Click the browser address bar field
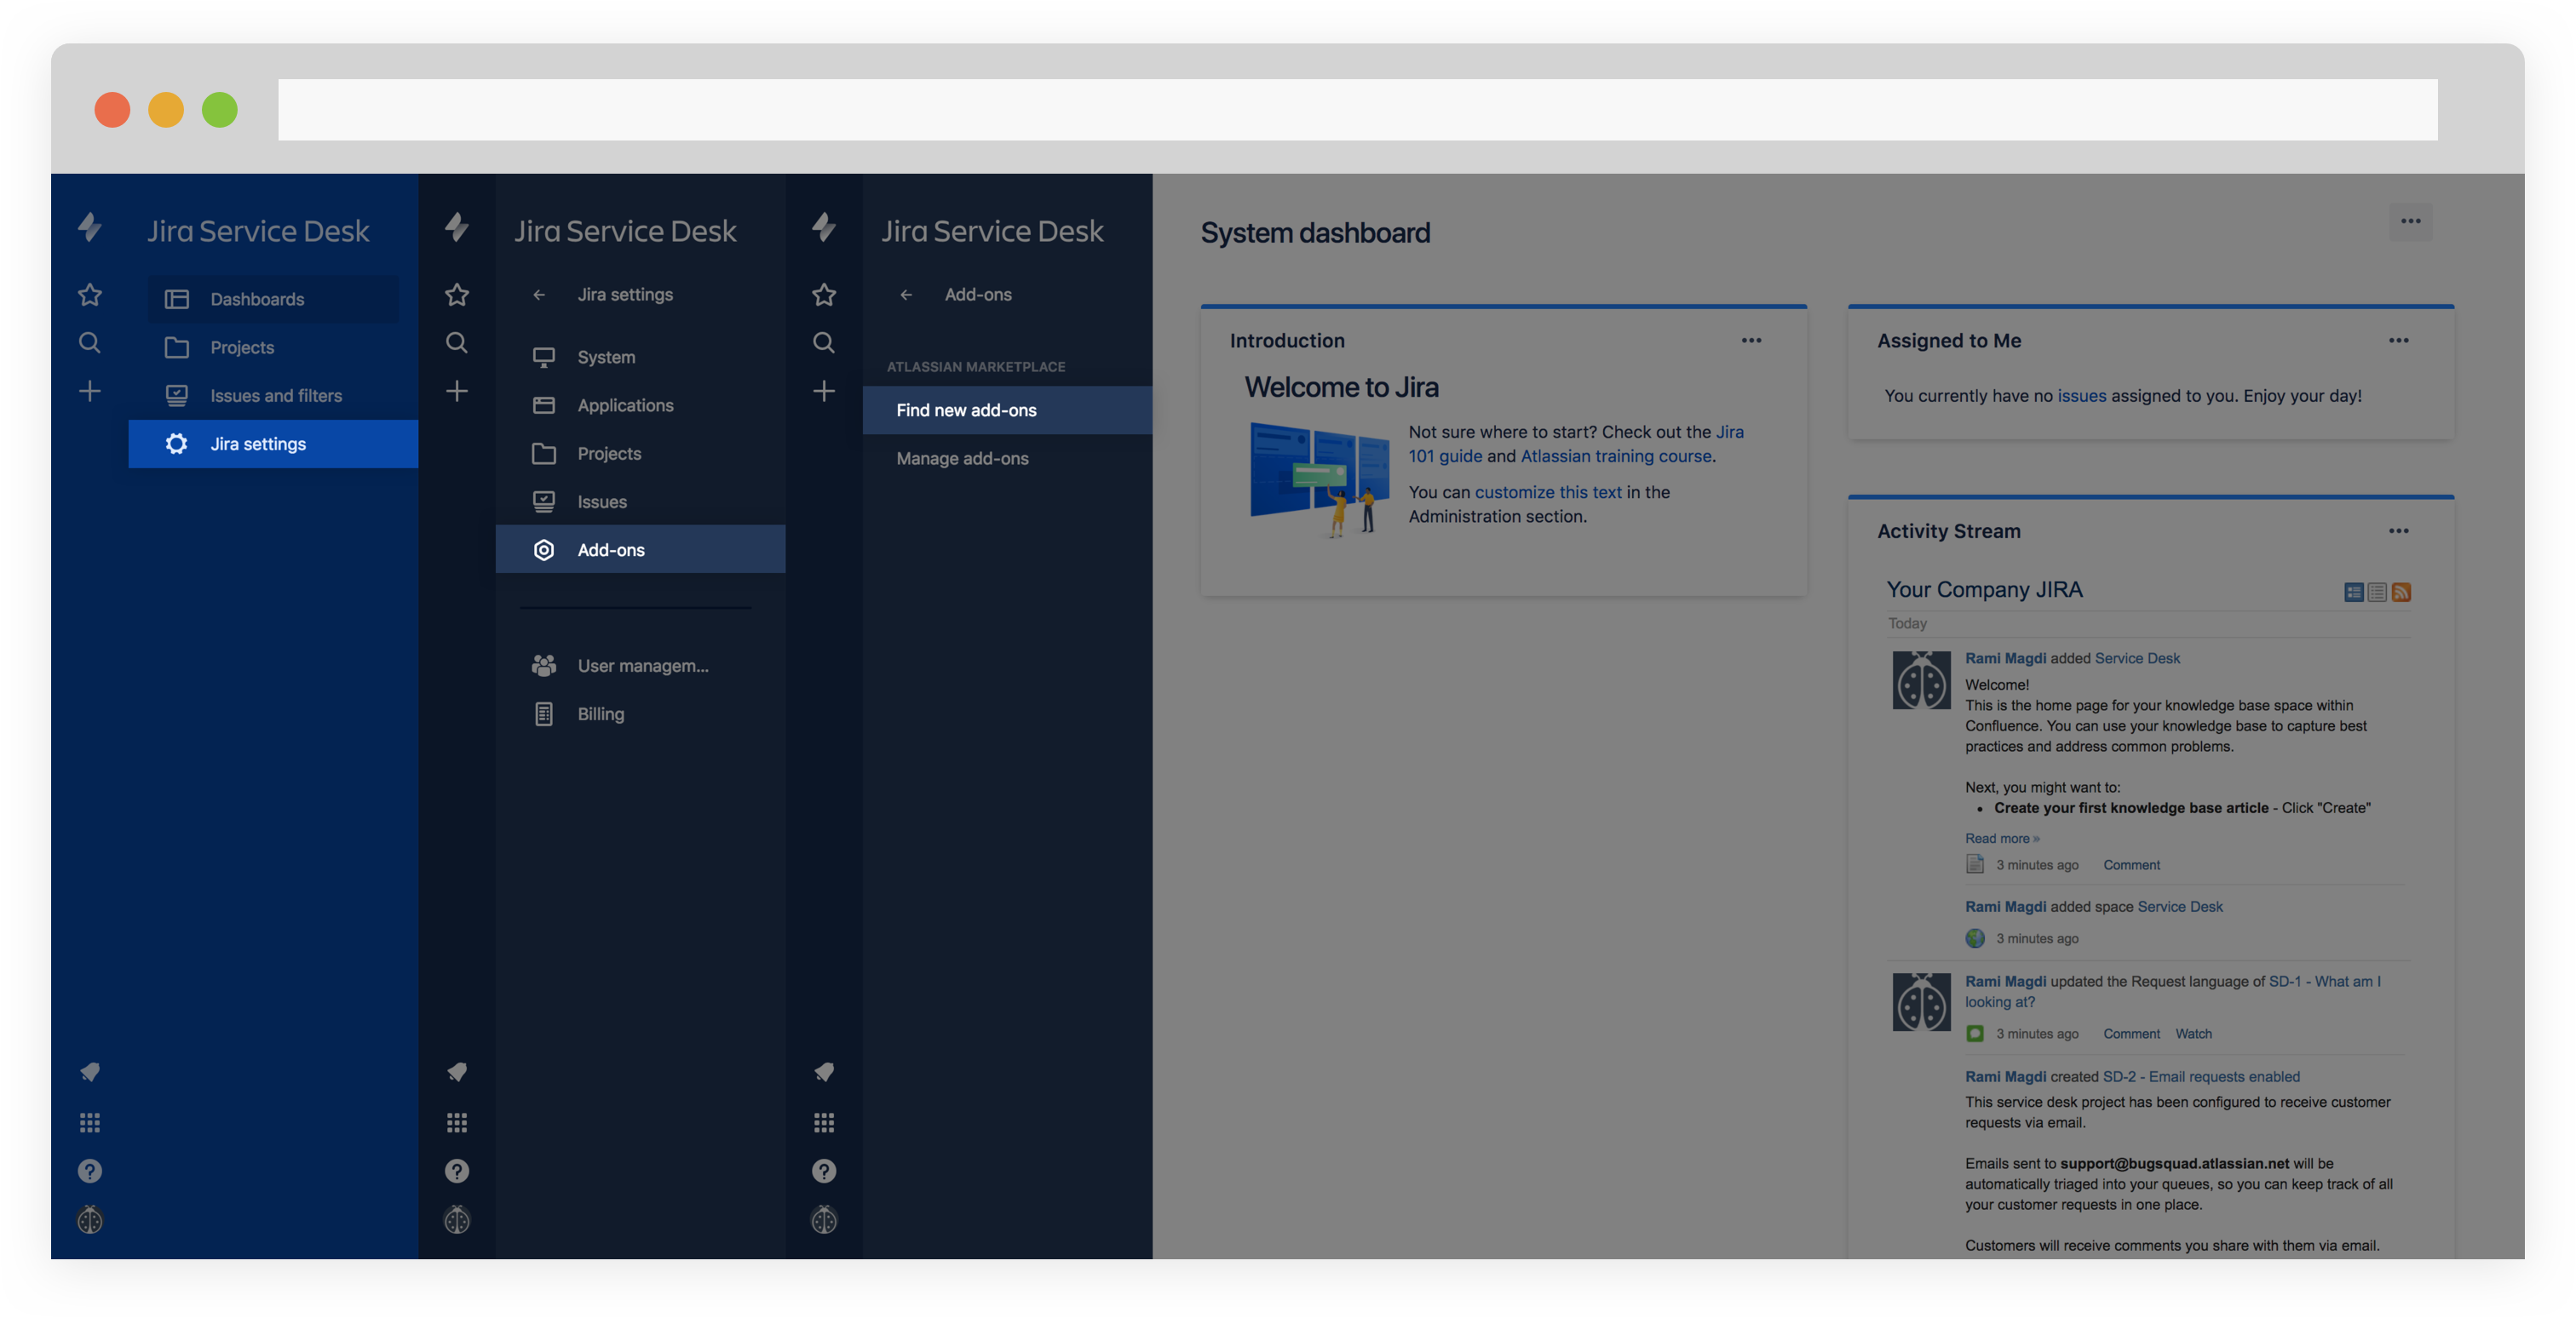The image size is (2576, 1318). pyautogui.click(x=1356, y=110)
